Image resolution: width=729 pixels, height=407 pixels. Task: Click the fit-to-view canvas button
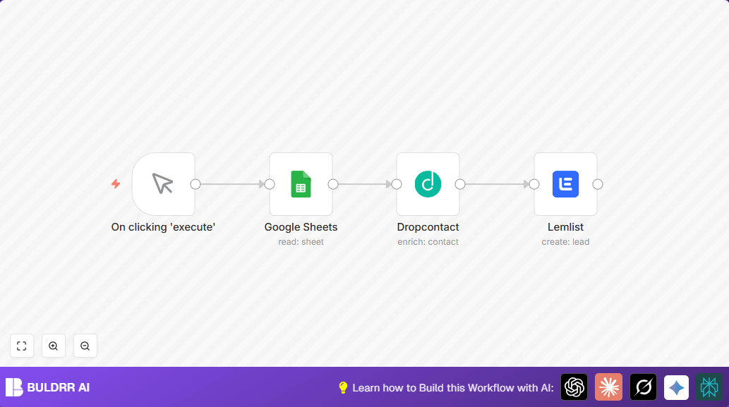(x=22, y=346)
